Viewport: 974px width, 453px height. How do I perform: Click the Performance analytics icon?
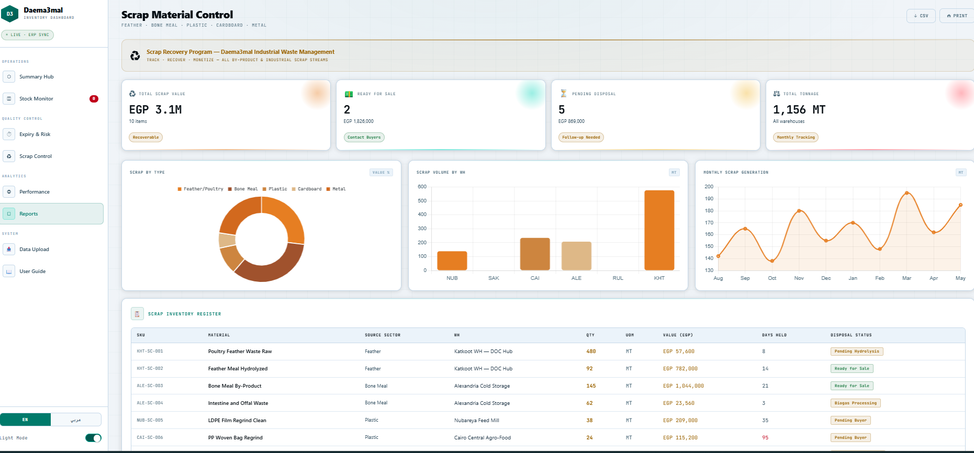9,192
